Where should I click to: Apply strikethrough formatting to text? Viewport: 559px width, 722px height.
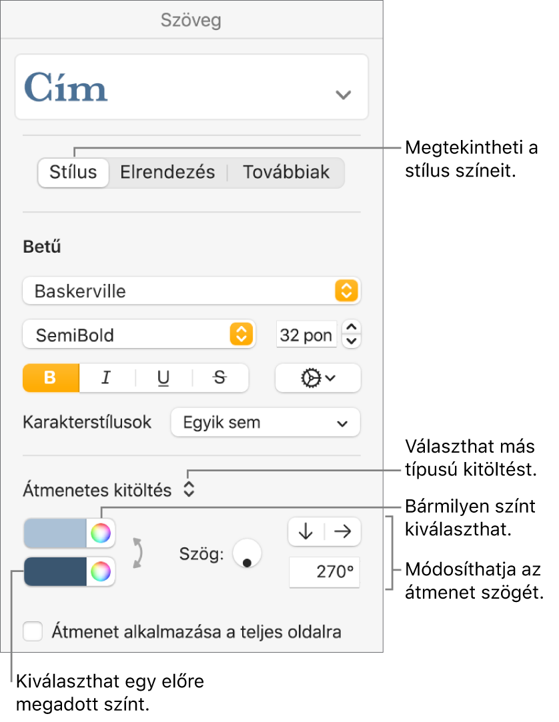220,378
